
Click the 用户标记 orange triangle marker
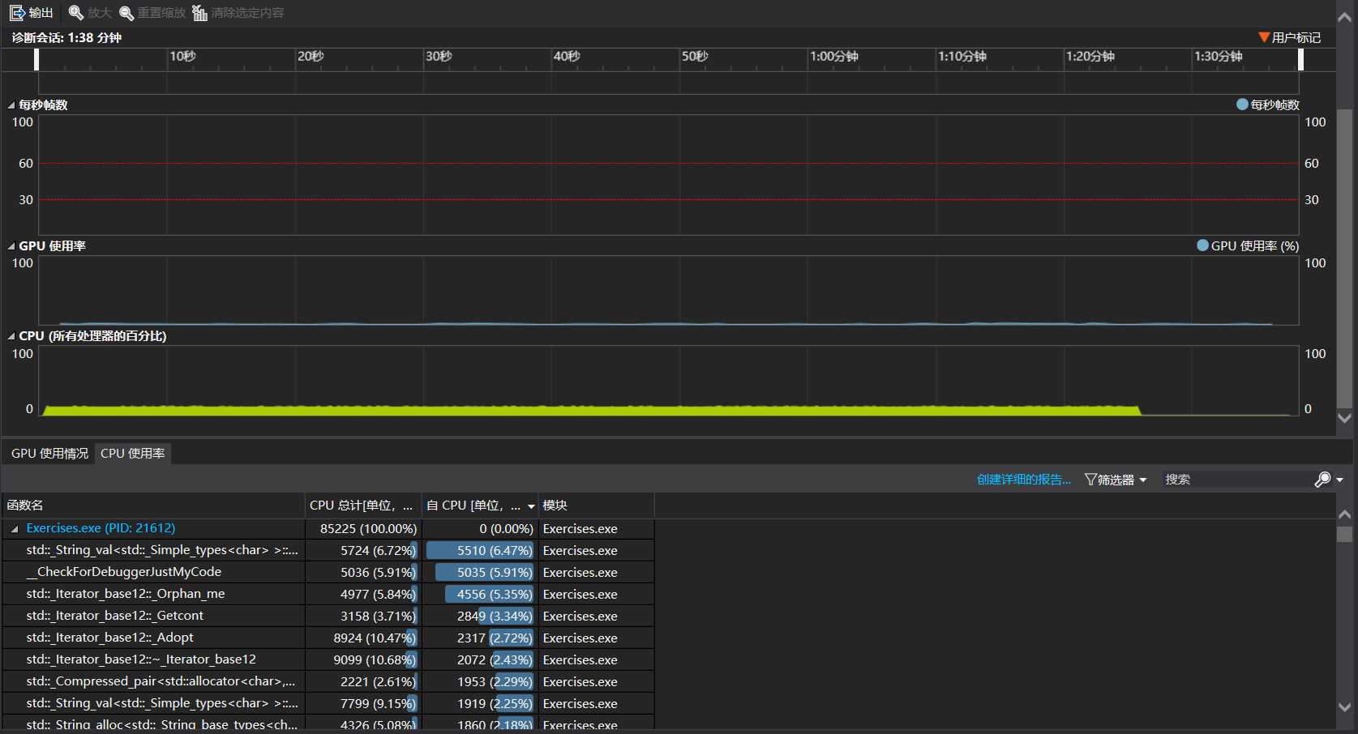1264,37
